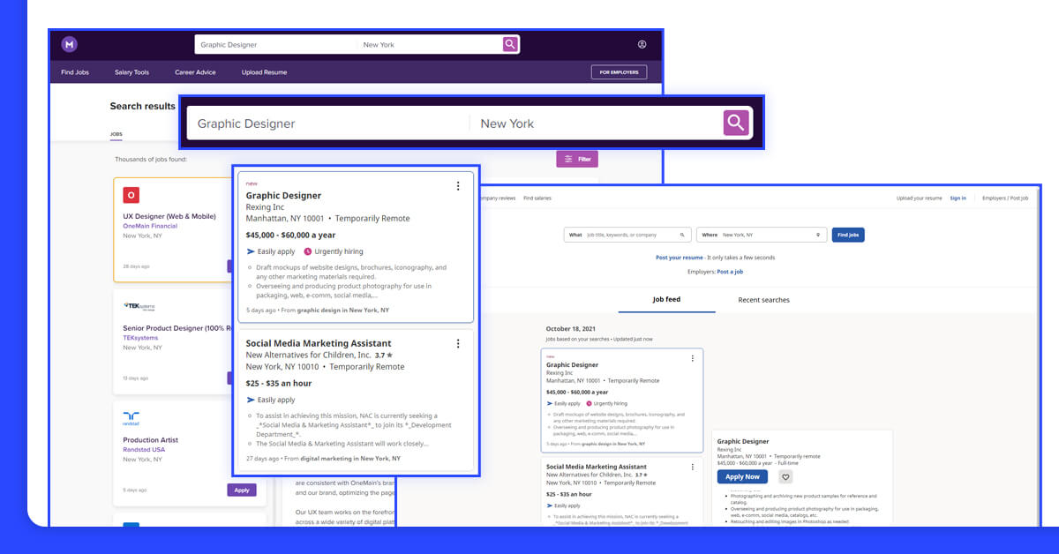
Task: Click Graphic Designer title on the enlarged card
Action: point(283,196)
